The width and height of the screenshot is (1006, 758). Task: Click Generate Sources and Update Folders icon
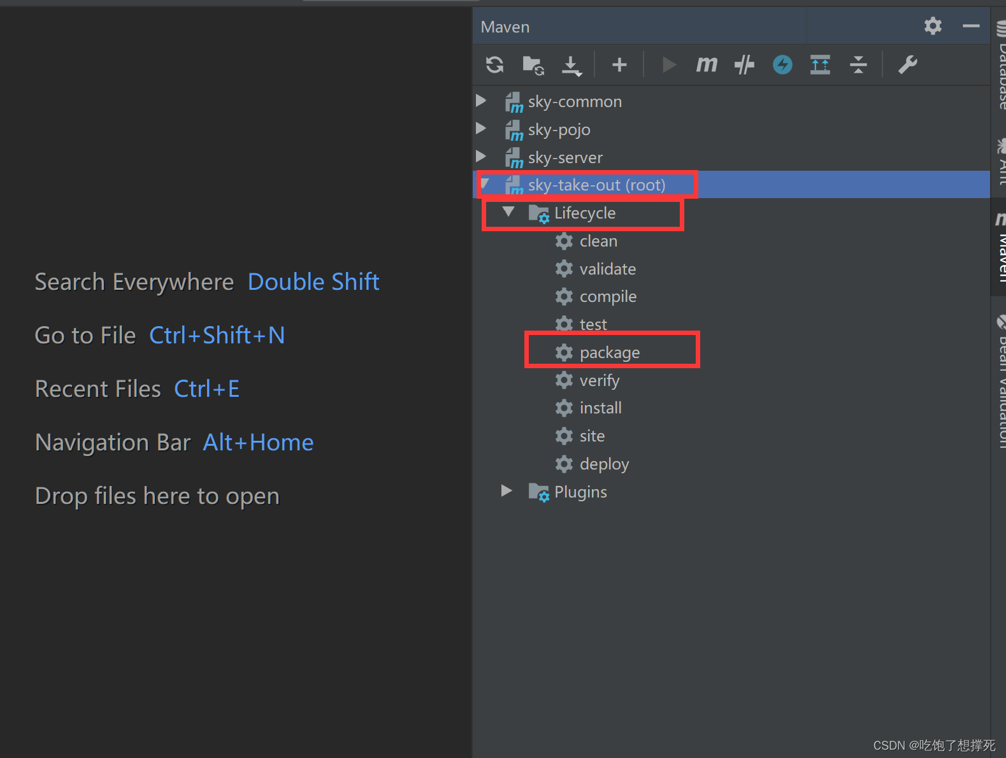[533, 65]
